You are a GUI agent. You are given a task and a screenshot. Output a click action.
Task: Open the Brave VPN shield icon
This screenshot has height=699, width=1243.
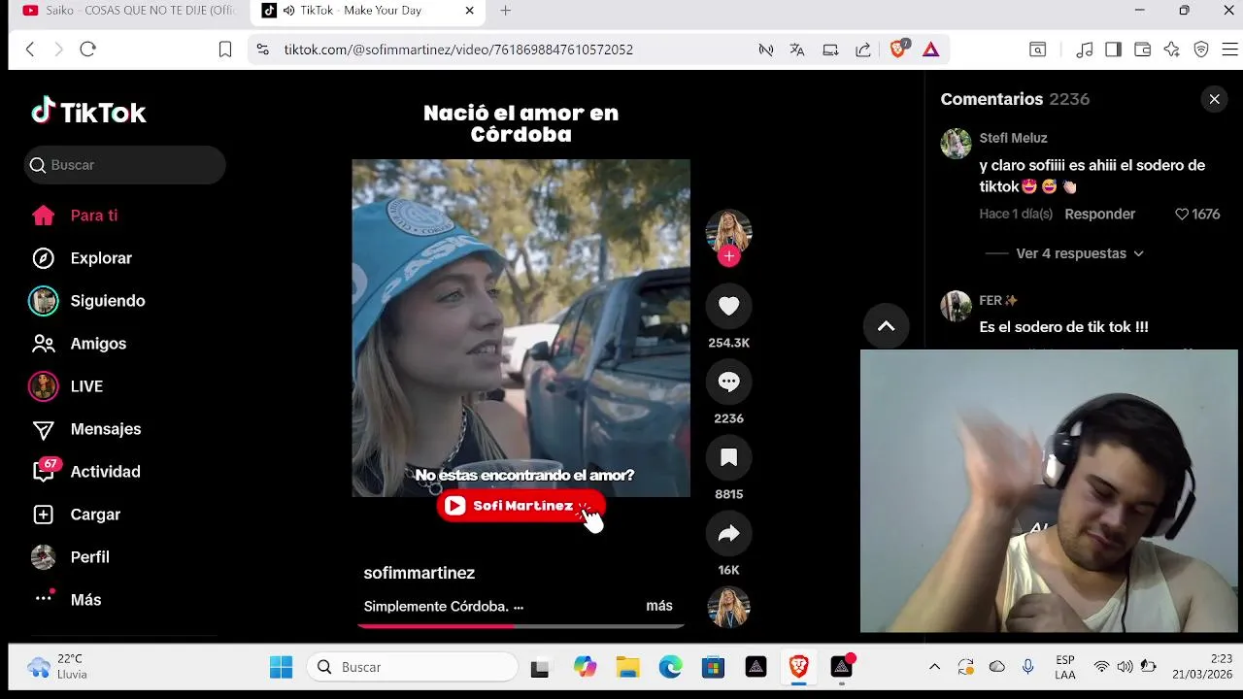[x=1201, y=50]
